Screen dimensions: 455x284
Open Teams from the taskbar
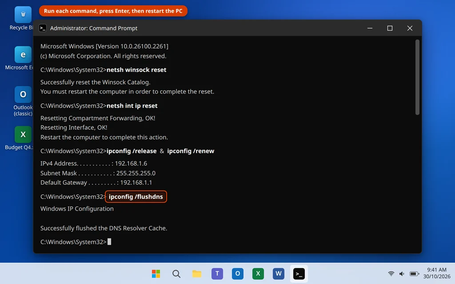217,273
